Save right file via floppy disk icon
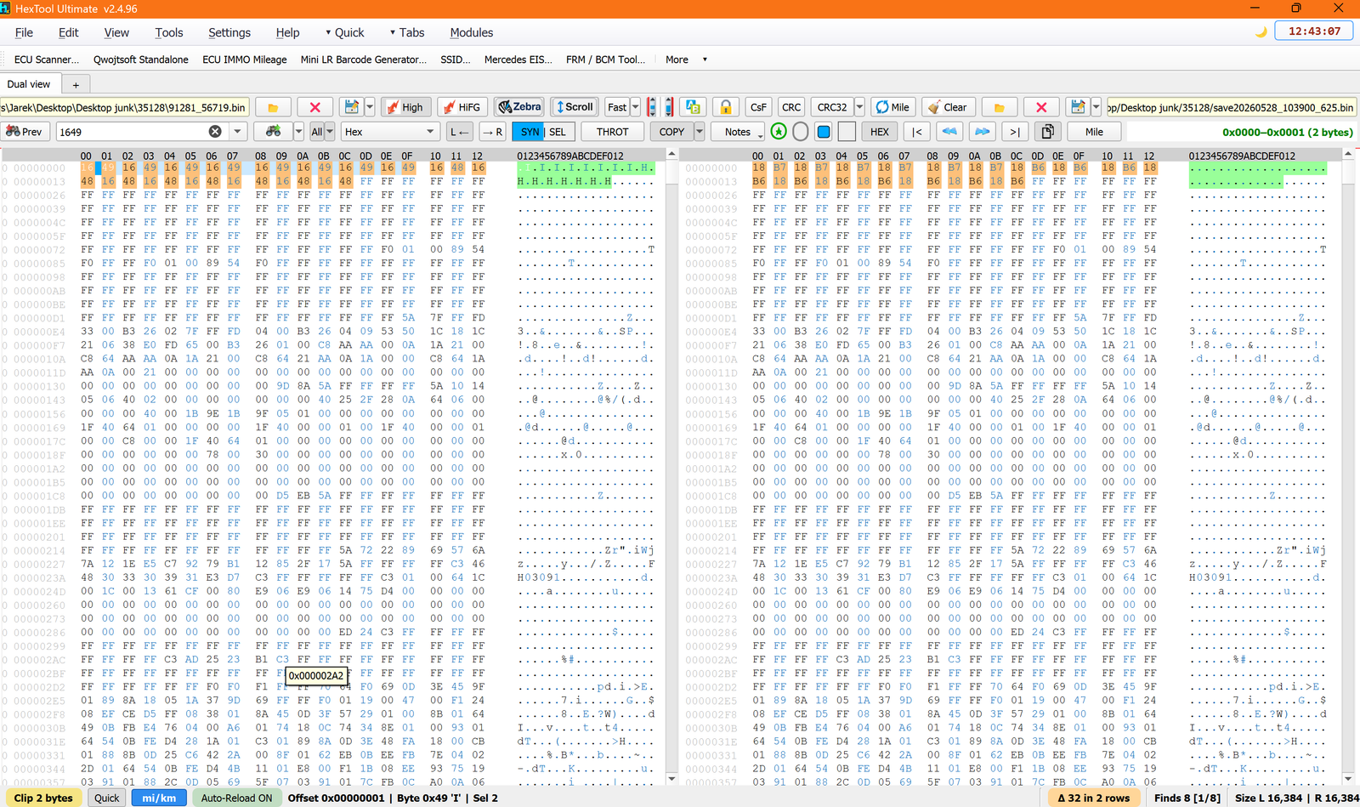1360x807 pixels. (x=1078, y=107)
